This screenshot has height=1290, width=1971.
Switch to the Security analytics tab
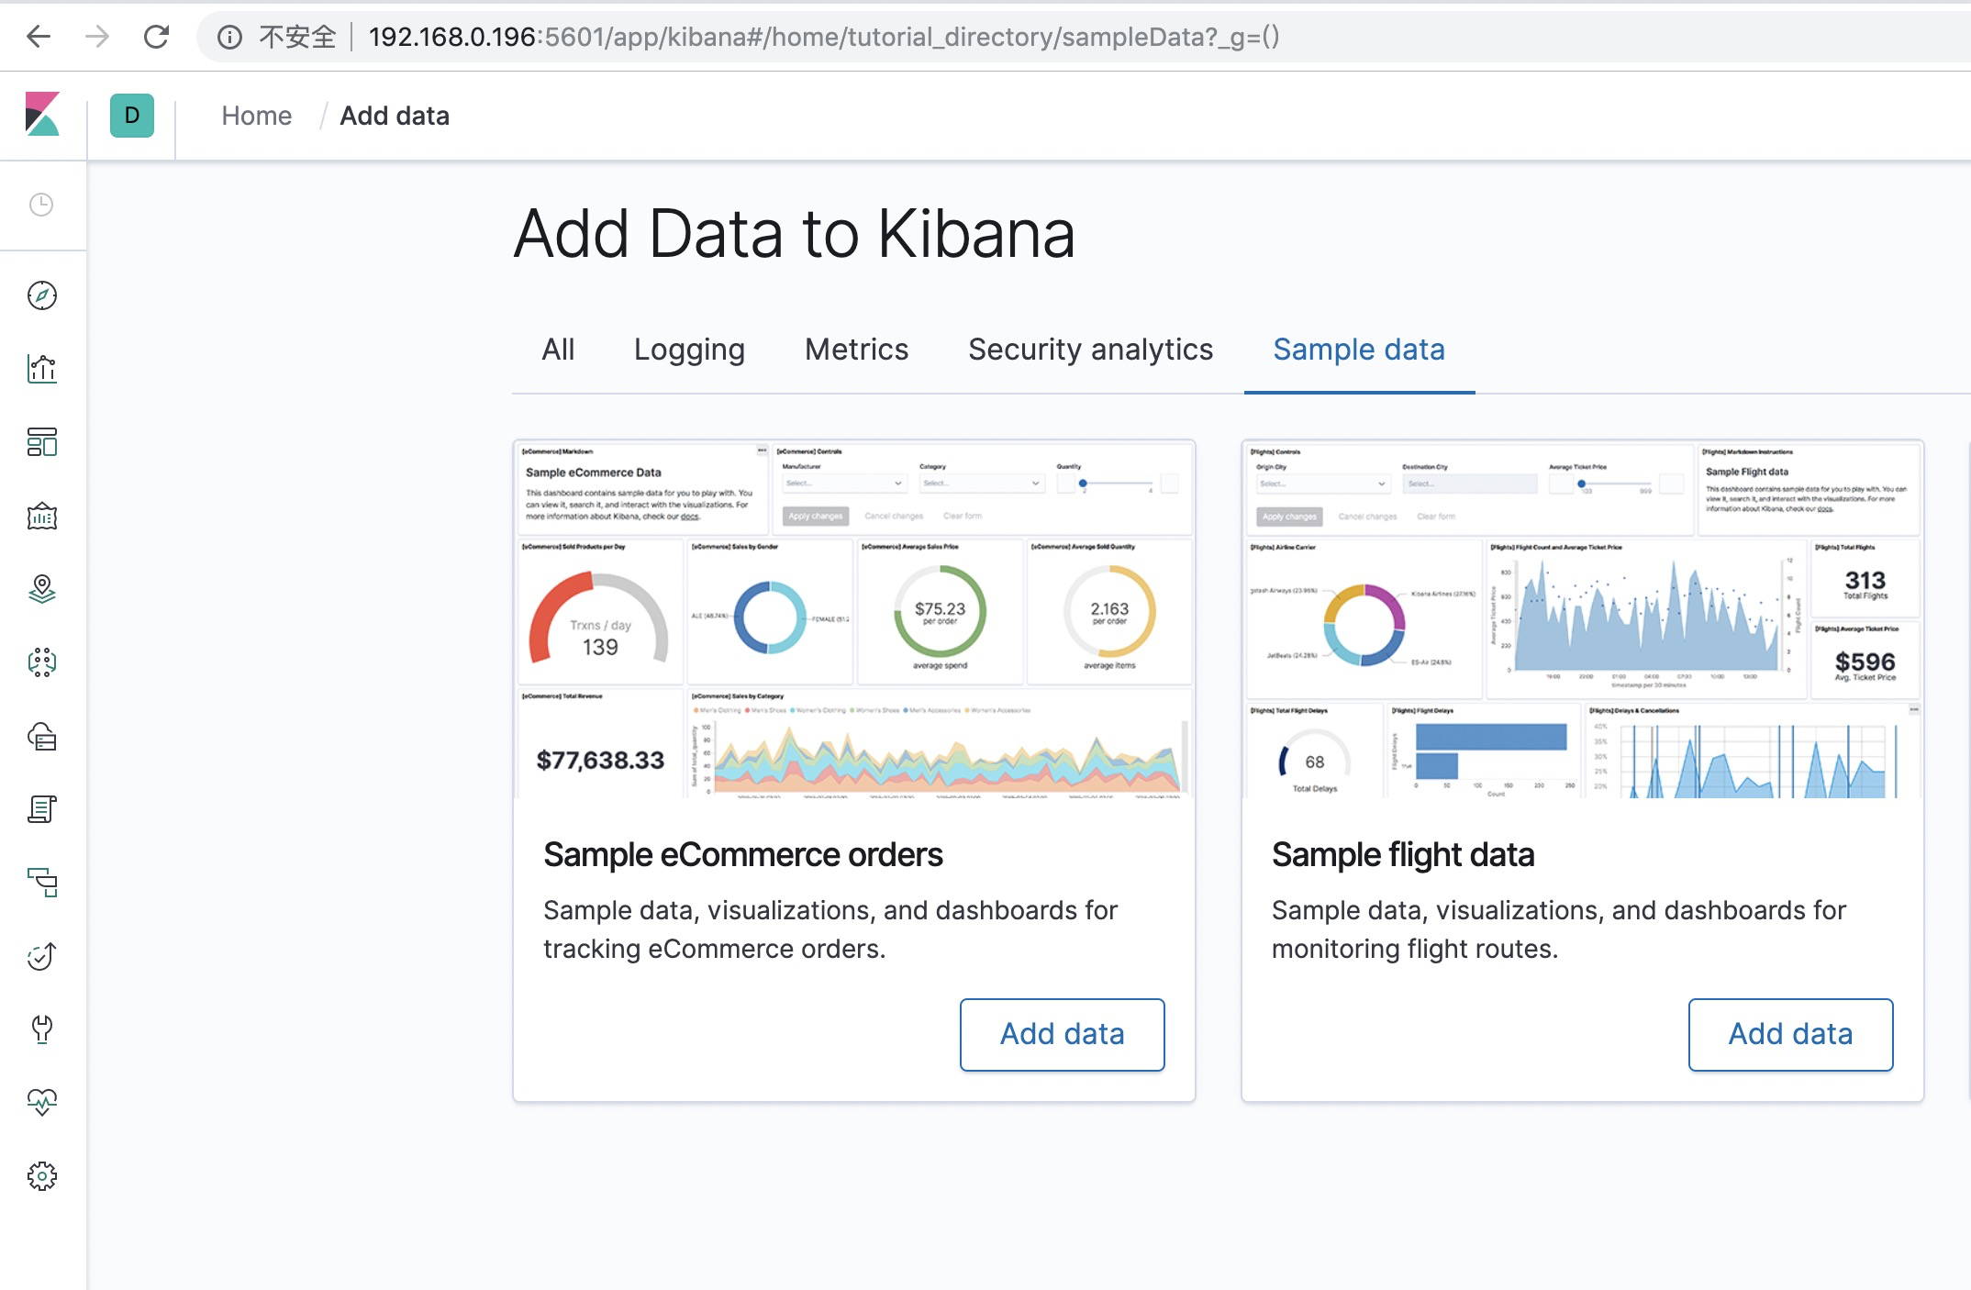pyautogui.click(x=1090, y=350)
